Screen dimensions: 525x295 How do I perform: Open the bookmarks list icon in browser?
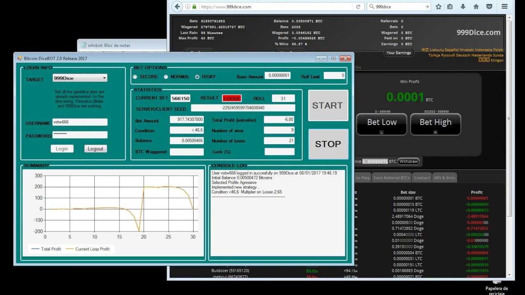[450, 7]
